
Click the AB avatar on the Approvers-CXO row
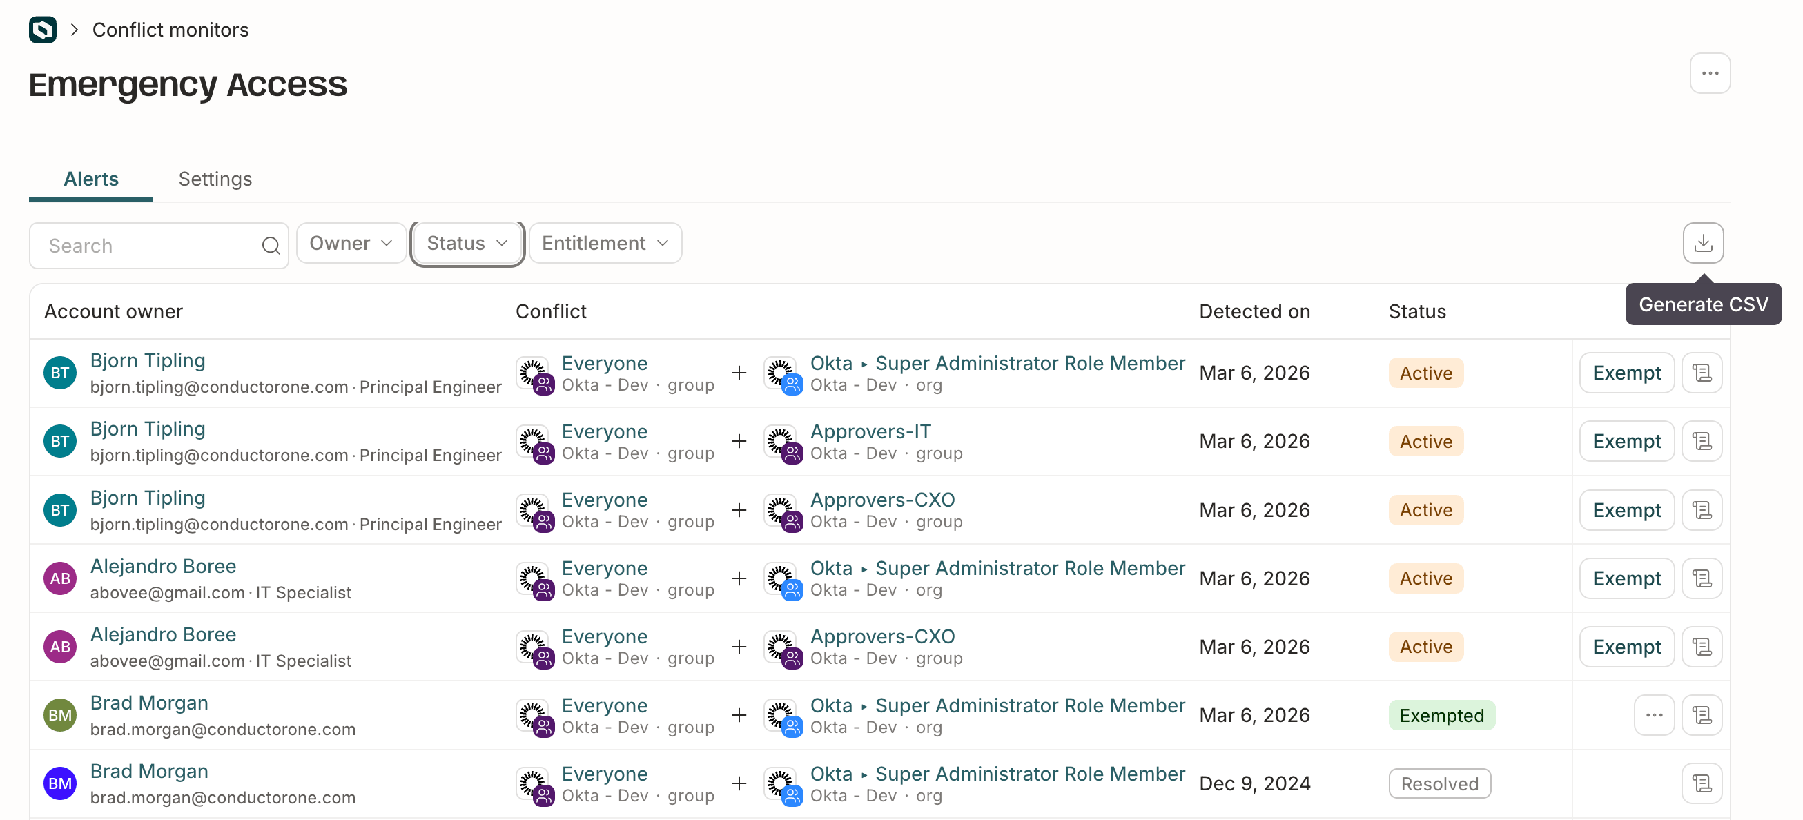coord(60,647)
